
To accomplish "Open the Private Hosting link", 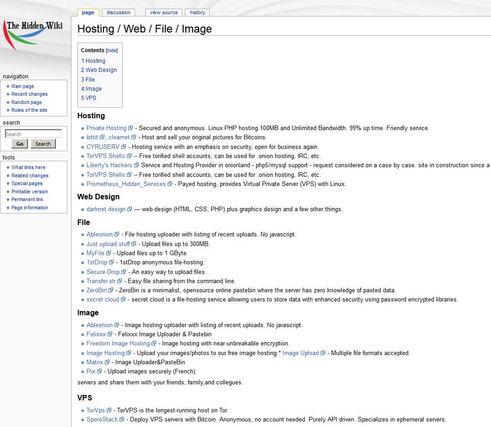I will pyautogui.click(x=106, y=128).
